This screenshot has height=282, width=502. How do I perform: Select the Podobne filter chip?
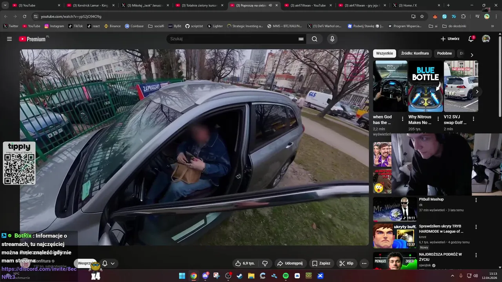[444, 53]
